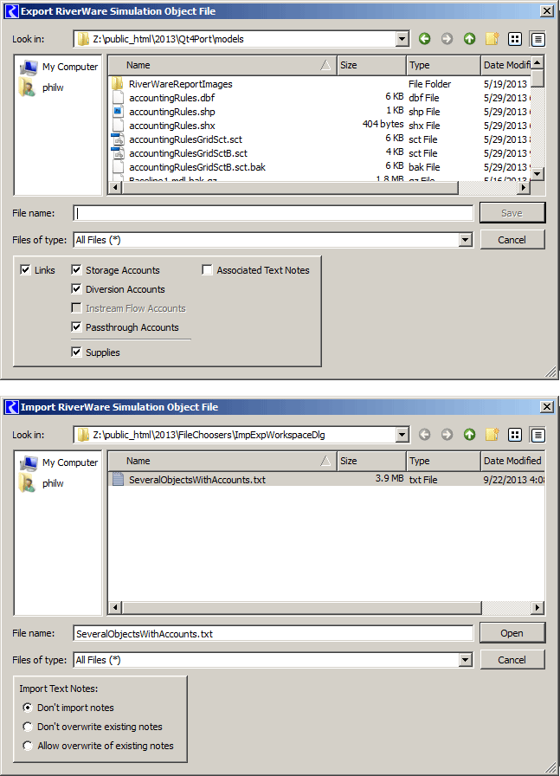The image size is (560, 776).
Task: Click horizontal scrollbar left arrow in Import file list
Action: pos(115,607)
